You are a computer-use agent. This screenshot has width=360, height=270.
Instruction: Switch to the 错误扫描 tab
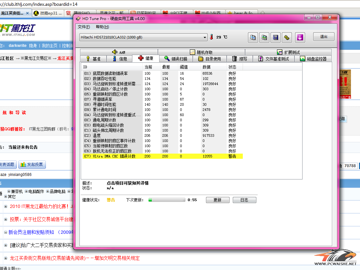[x=176, y=59]
